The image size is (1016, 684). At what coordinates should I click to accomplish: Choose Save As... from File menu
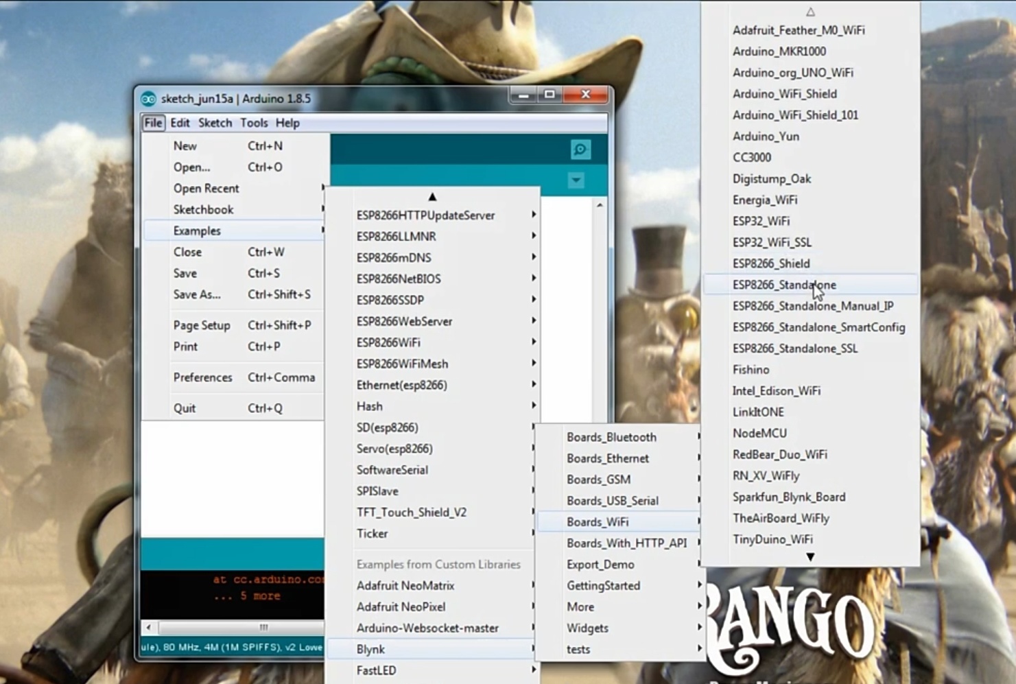coord(233,294)
